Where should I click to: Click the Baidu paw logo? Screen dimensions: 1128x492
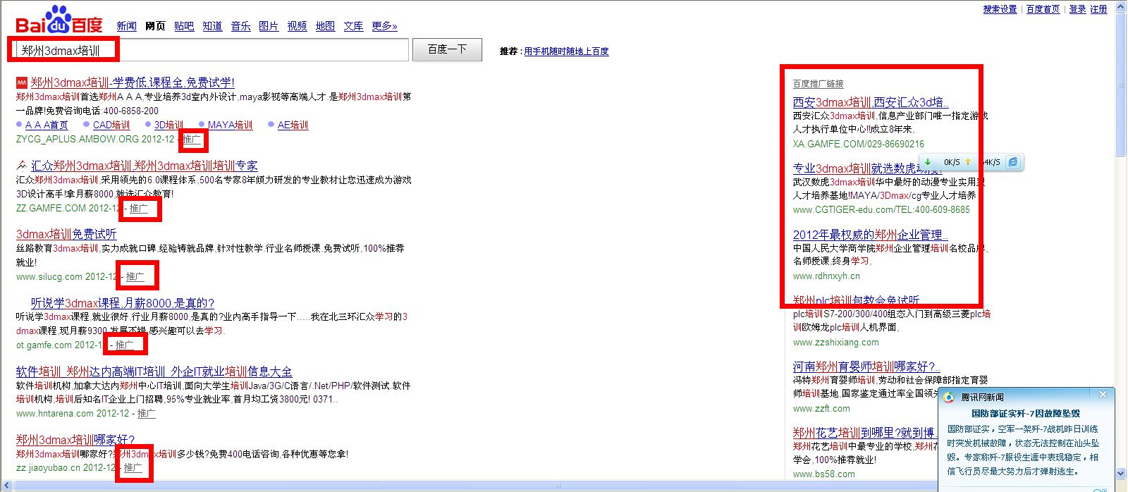click(x=59, y=19)
